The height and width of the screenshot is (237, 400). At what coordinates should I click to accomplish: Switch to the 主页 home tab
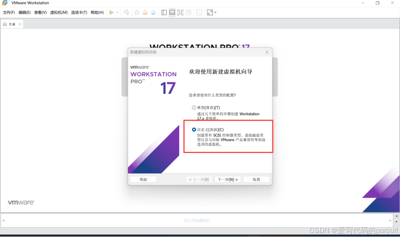point(12,24)
